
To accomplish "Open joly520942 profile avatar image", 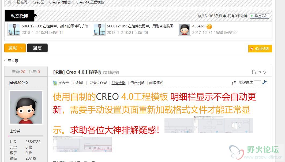I will click(26, 107).
